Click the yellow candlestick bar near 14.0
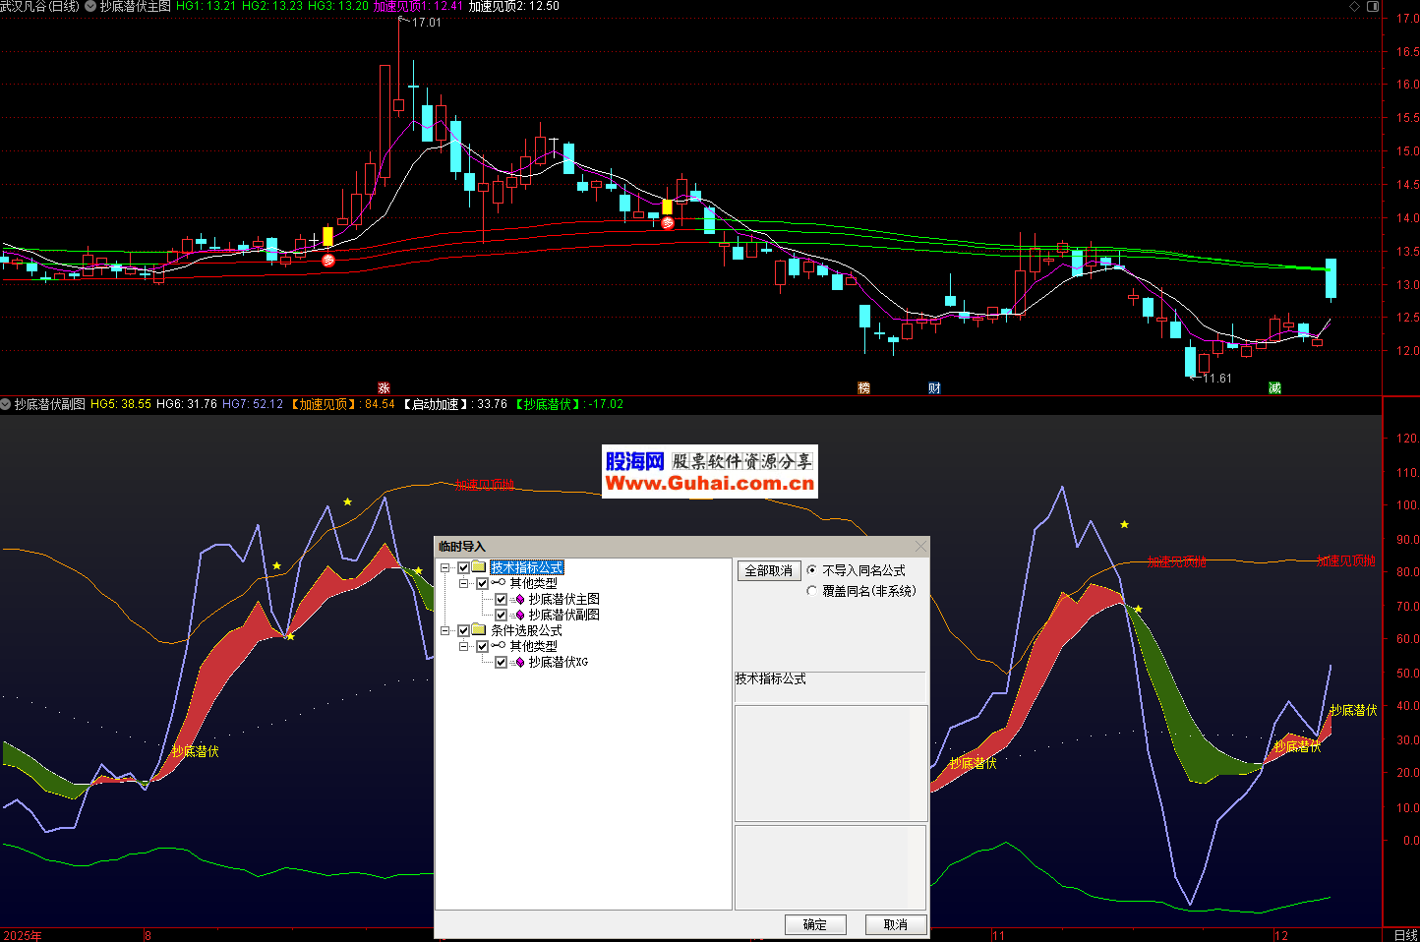Viewport: 1420px width, 942px height. [x=667, y=206]
